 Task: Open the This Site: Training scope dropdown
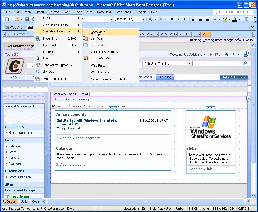click(x=190, y=63)
